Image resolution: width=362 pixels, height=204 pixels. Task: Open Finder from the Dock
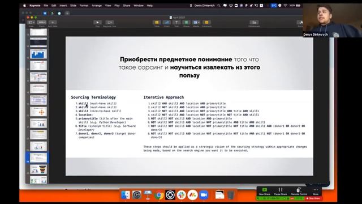(126, 195)
